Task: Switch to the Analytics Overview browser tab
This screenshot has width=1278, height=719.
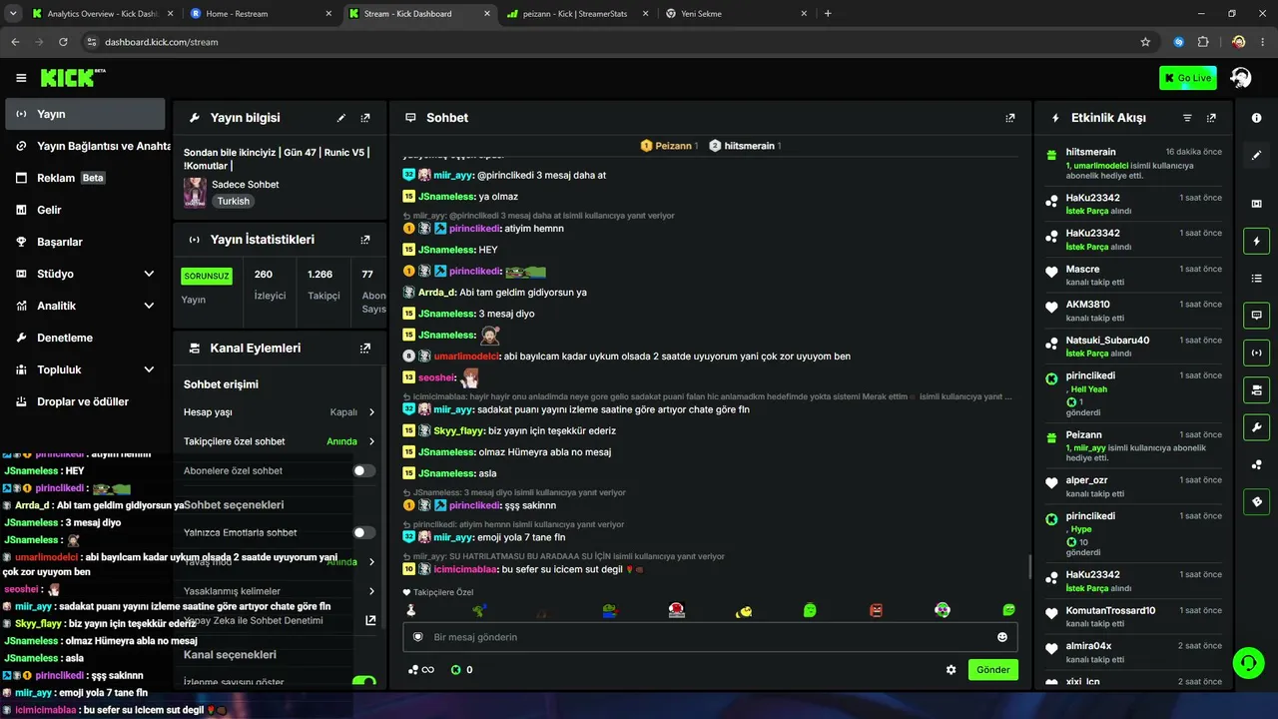Action: (102, 14)
